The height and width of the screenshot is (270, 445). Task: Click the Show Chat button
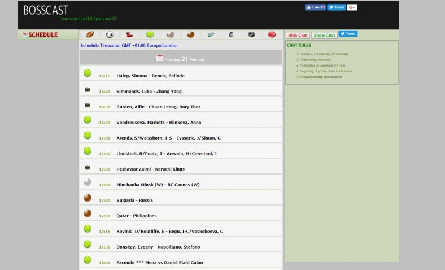pyautogui.click(x=324, y=35)
